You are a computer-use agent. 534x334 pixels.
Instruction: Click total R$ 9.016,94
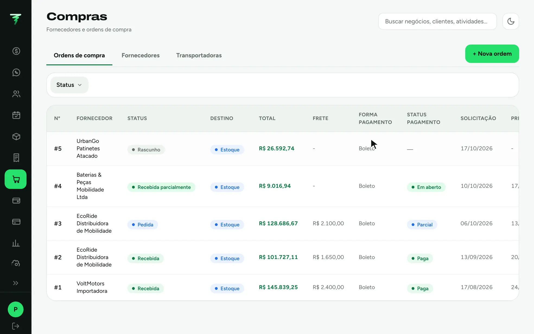coord(275,186)
